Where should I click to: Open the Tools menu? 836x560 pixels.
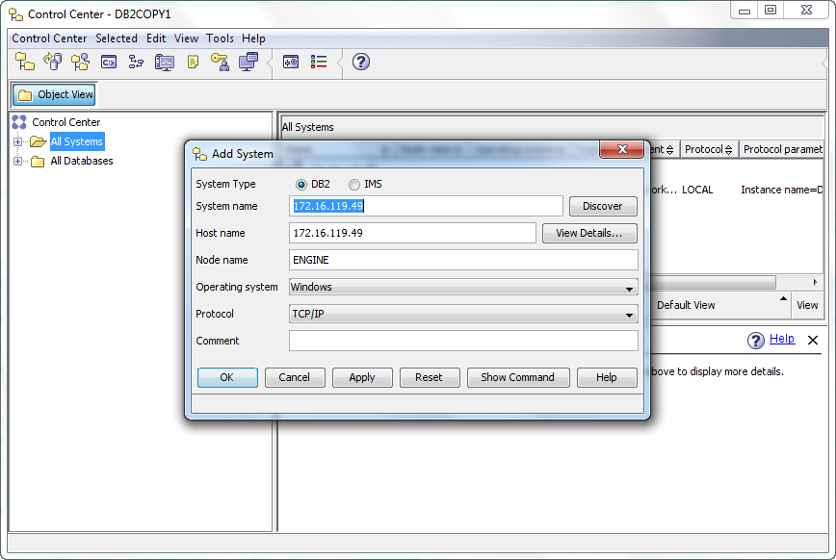pyautogui.click(x=220, y=38)
